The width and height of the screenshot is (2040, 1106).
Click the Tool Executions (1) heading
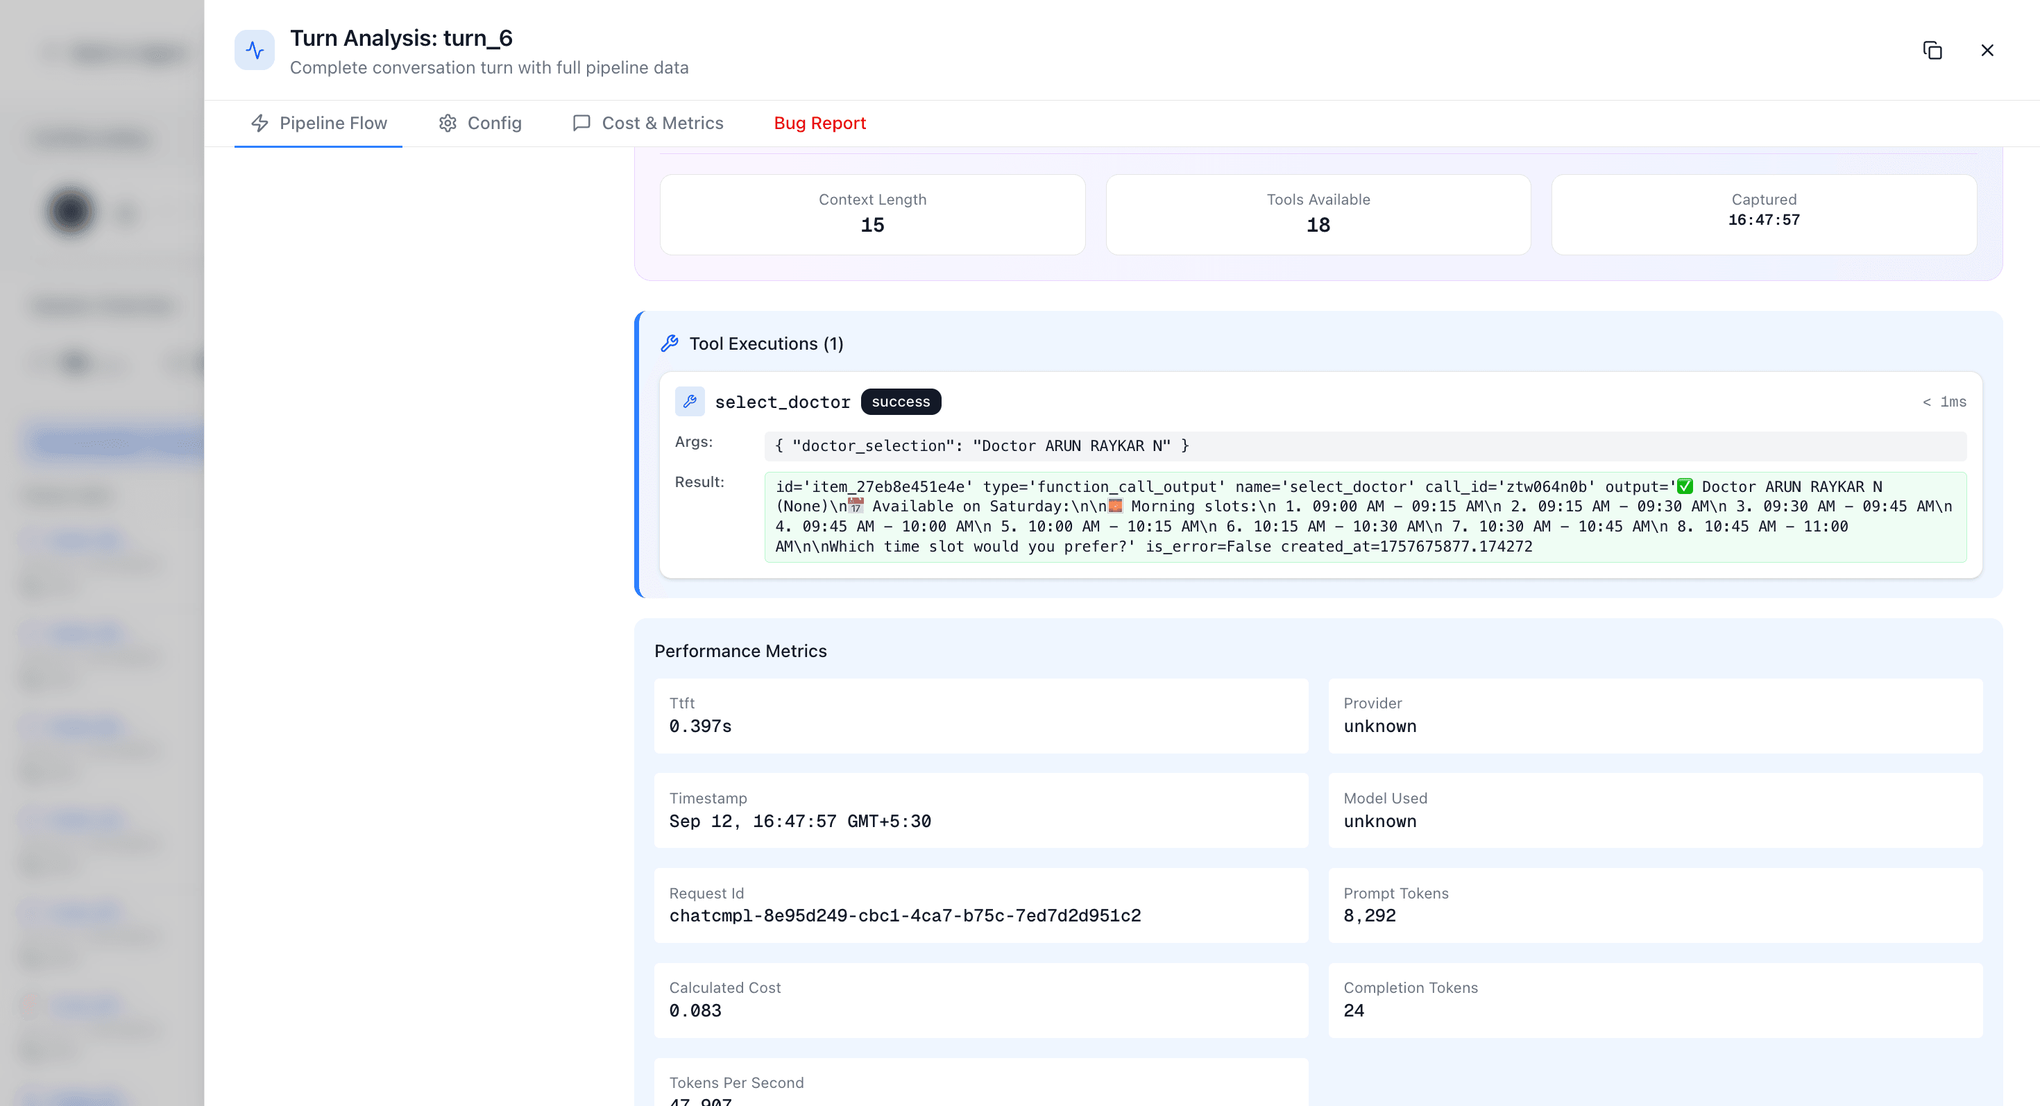point(766,343)
